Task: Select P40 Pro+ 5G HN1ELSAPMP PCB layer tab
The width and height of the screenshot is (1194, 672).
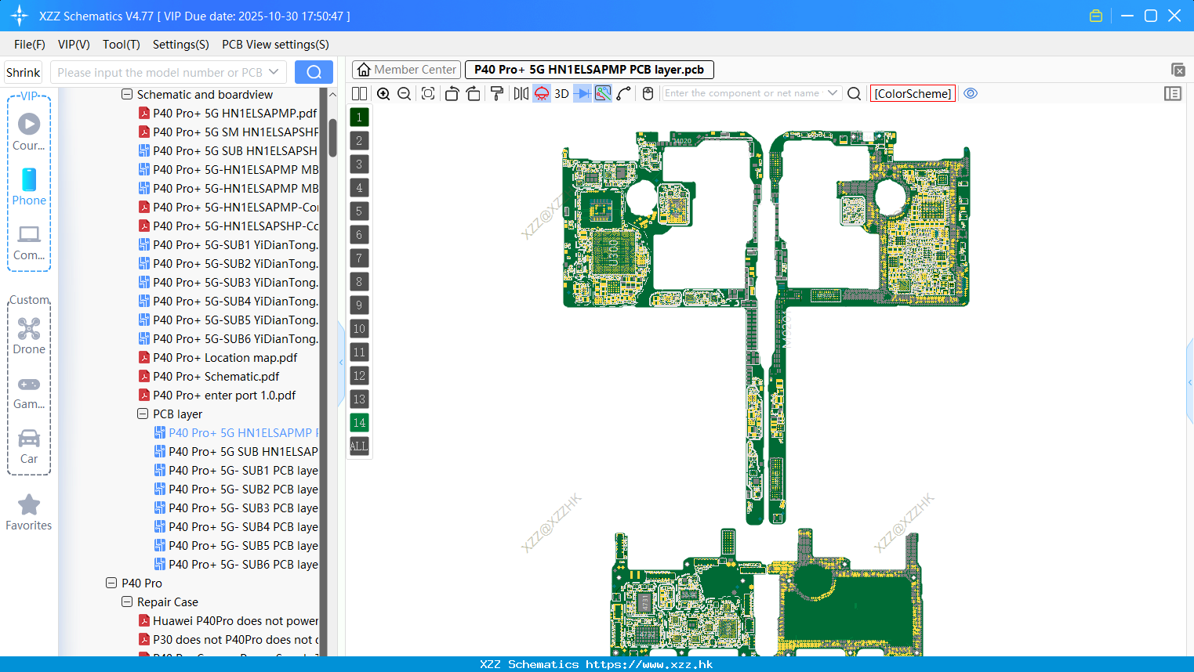Action: [590, 70]
